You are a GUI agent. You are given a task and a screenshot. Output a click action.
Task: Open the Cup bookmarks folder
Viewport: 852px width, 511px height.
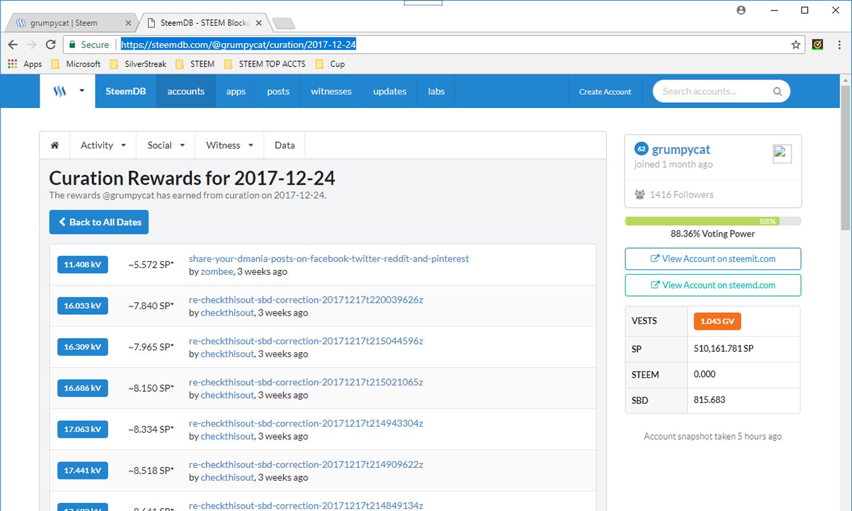click(330, 64)
